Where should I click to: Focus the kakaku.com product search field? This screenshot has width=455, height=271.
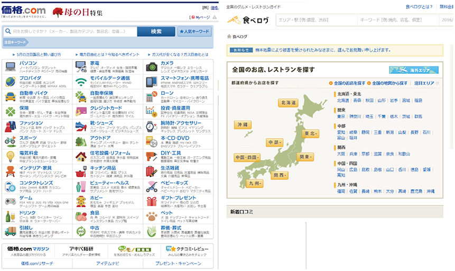[x=74, y=32]
